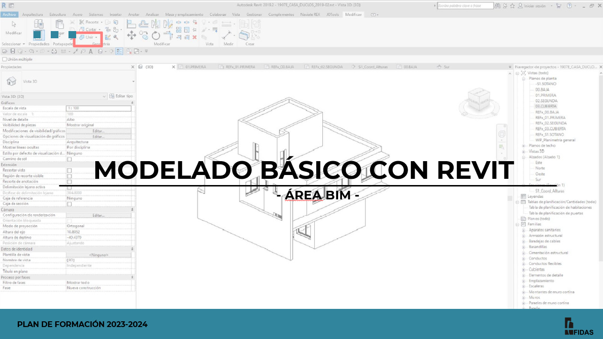The height and width of the screenshot is (339, 603).
Task: Open the Arquitectura ribbon tab
Action: 32,14
